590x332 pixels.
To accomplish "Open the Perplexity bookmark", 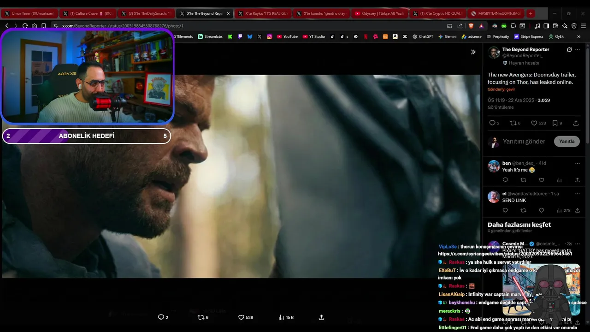I will pos(498,36).
